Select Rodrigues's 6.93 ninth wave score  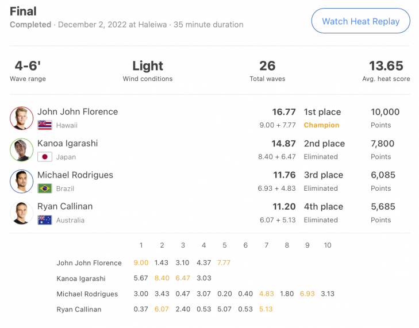pos(307,294)
